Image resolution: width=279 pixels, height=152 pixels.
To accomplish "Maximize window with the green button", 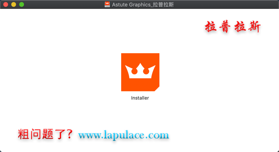I will (22, 4).
